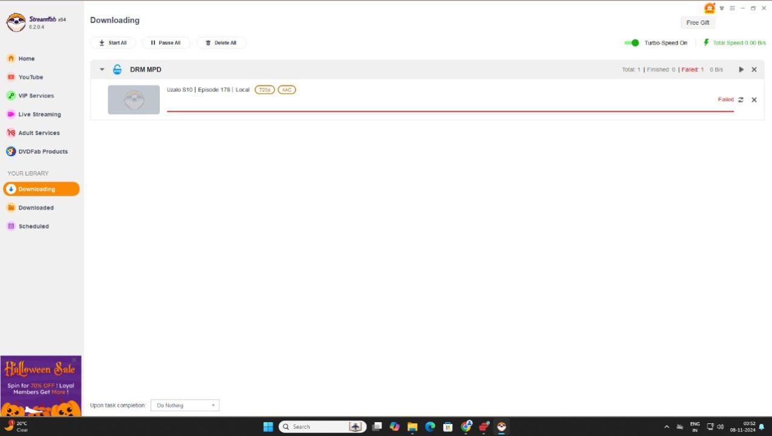
Task: Click the DRM MPD lock icon
Action: [x=117, y=70]
